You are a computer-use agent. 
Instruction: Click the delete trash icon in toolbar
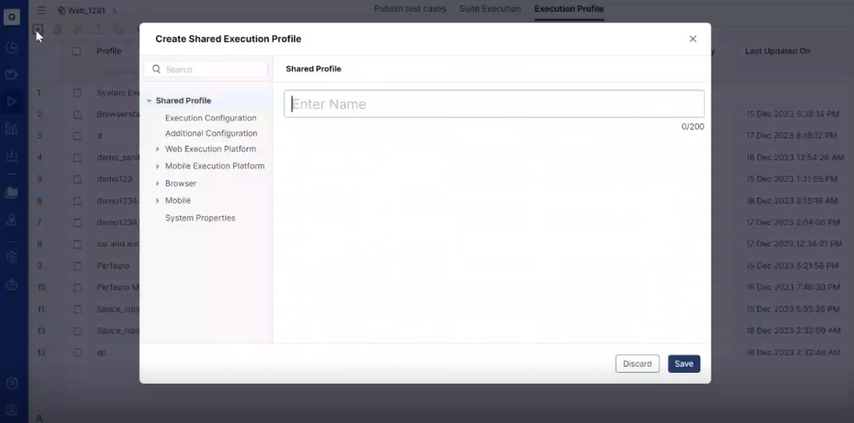(x=58, y=29)
